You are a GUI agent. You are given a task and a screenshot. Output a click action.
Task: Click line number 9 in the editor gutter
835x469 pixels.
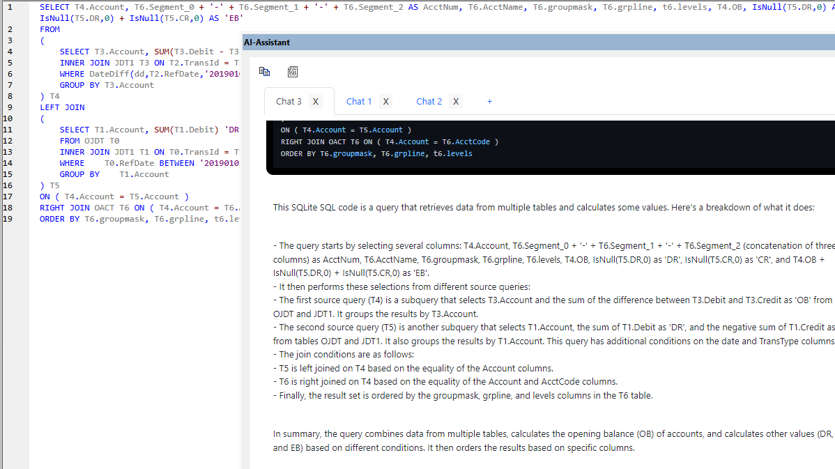(x=9, y=107)
